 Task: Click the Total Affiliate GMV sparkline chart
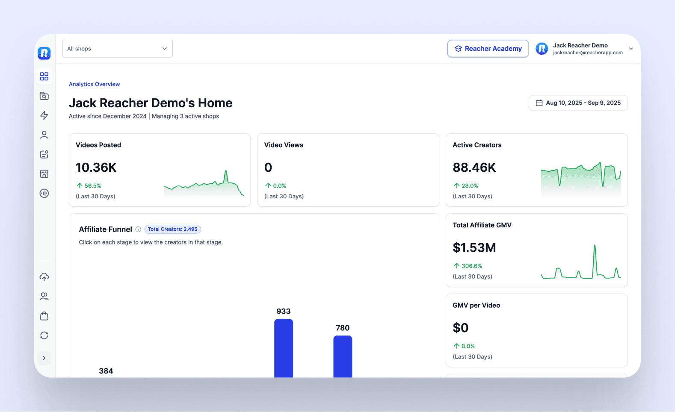coord(581,262)
